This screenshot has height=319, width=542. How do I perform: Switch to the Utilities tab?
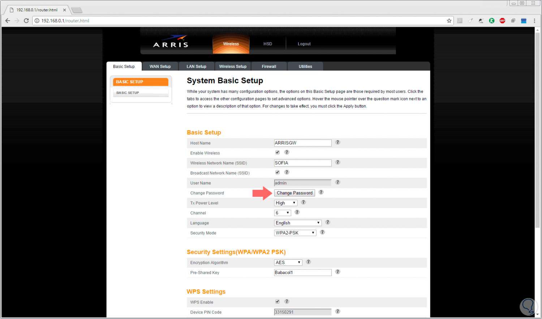305,66
